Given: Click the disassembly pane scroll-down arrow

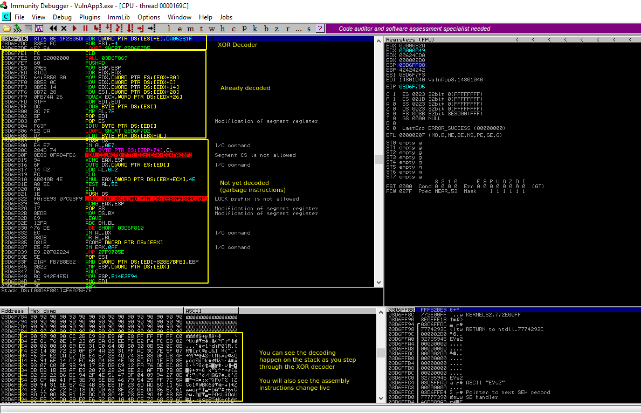Looking at the screenshot, I should (x=378, y=282).
